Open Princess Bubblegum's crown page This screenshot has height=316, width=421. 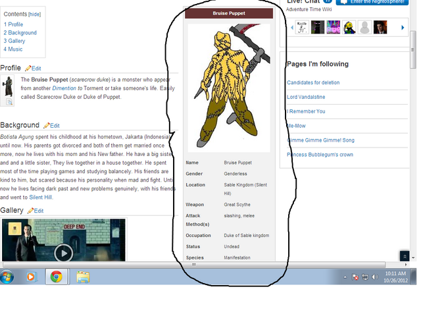click(320, 155)
